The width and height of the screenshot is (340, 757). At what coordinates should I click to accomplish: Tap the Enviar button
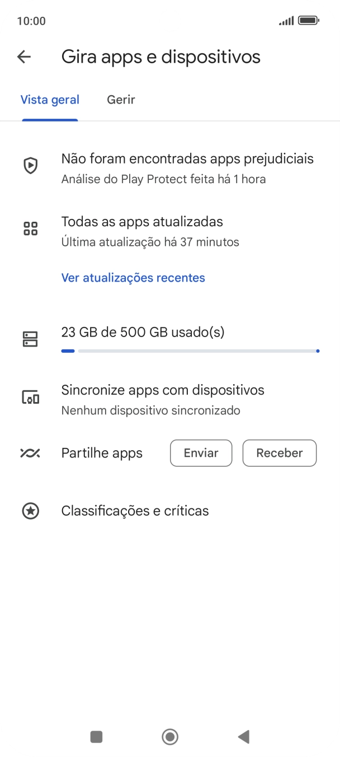(201, 453)
